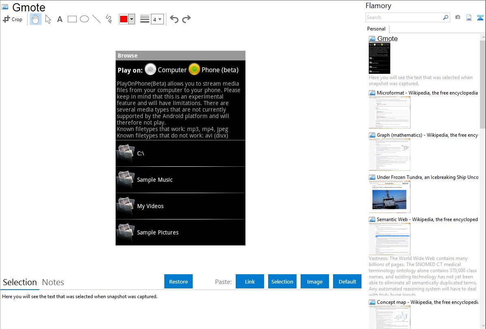The height and width of the screenshot is (329, 486).
Task: Capture a snapshot with the camera icon
Action: tap(458, 17)
